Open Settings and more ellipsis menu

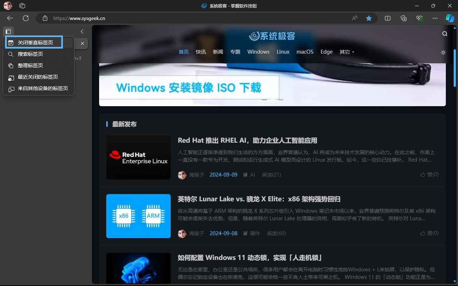click(435, 18)
